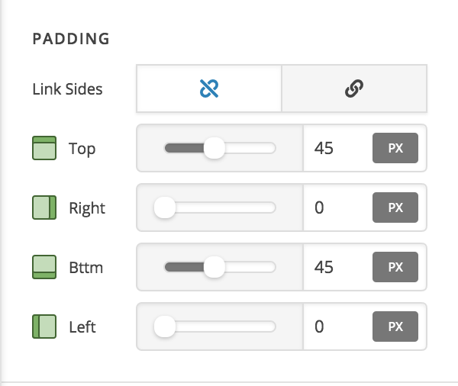Click the Bttm padding slider handle
Screen dimensions: 458x386
(214, 268)
